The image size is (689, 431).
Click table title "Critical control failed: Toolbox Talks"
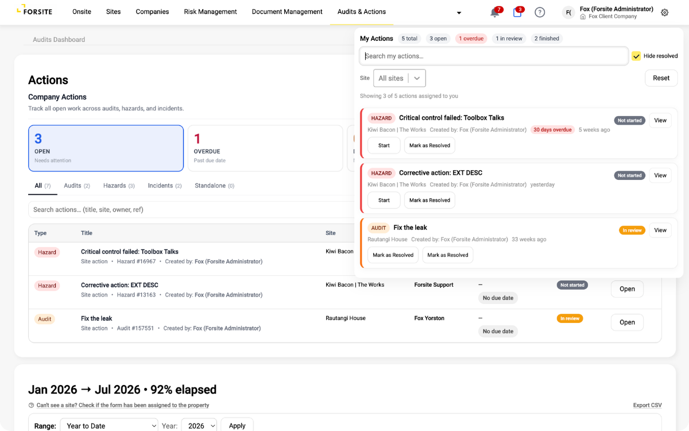click(x=130, y=252)
